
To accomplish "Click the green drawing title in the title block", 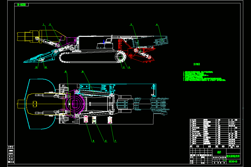I will 233,156.
